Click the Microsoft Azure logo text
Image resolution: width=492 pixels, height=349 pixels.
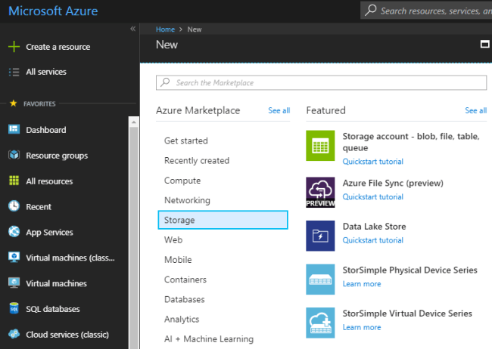click(53, 11)
